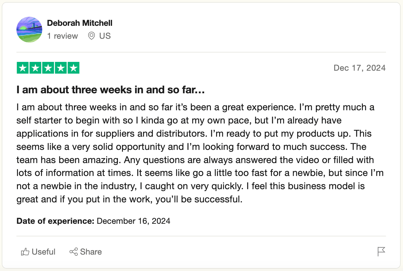Click the third green rating star
This screenshot has width=403, height=271.
point(48,68)
